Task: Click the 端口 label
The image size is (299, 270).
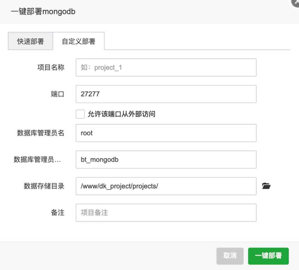Action: (x=58, y=94)
